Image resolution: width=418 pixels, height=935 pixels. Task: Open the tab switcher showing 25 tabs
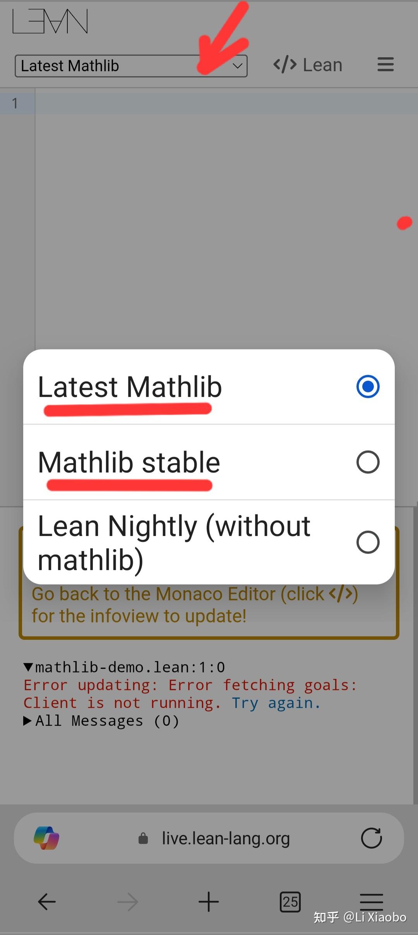point(290,902)
